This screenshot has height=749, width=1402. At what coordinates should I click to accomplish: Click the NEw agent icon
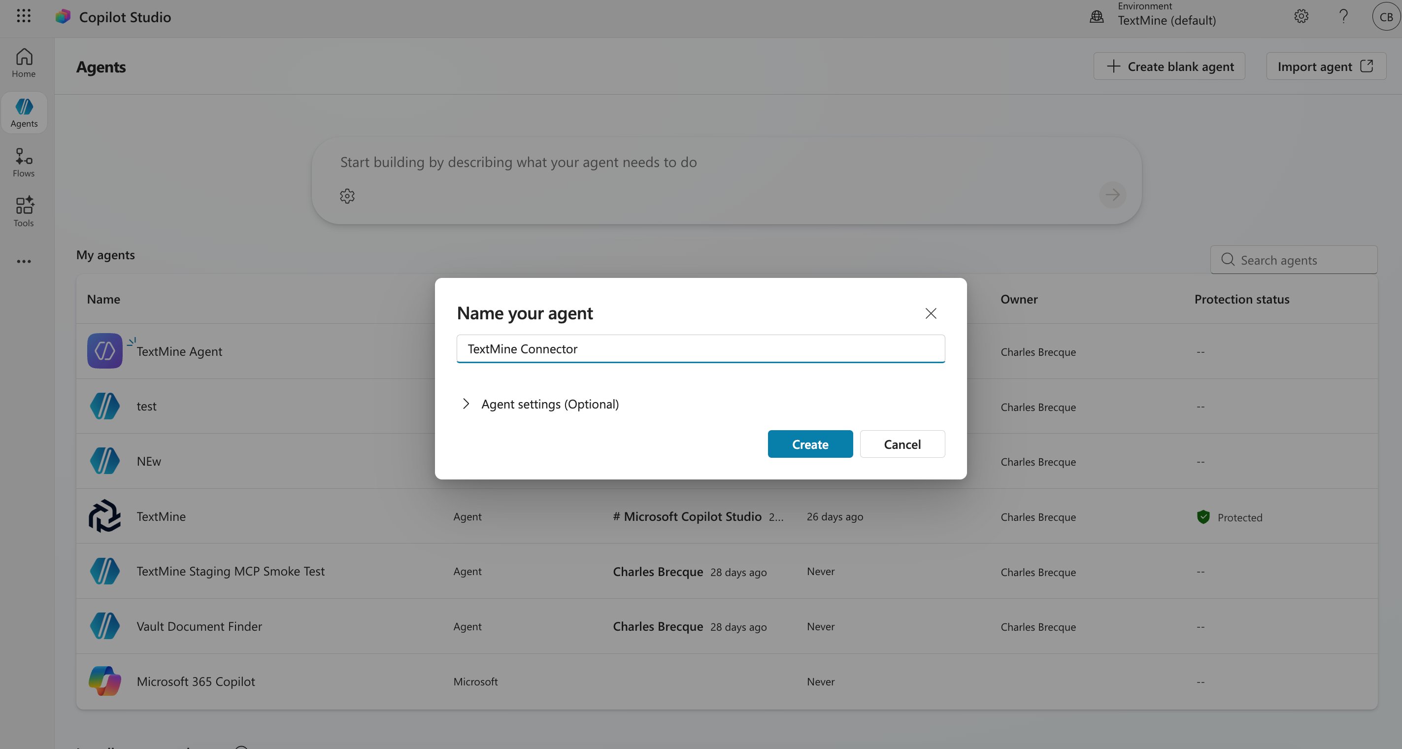pos(105,461)
